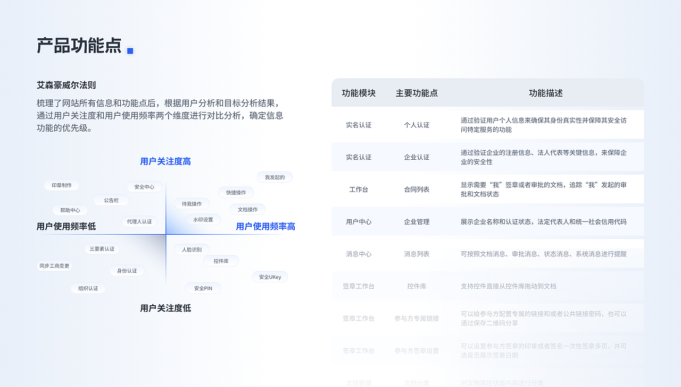Click the blue square decoration beside the title

(x=130, y=50)
